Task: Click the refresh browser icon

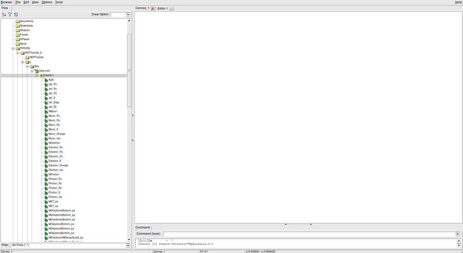Action: pyautogui.click(x=16, y=14)
